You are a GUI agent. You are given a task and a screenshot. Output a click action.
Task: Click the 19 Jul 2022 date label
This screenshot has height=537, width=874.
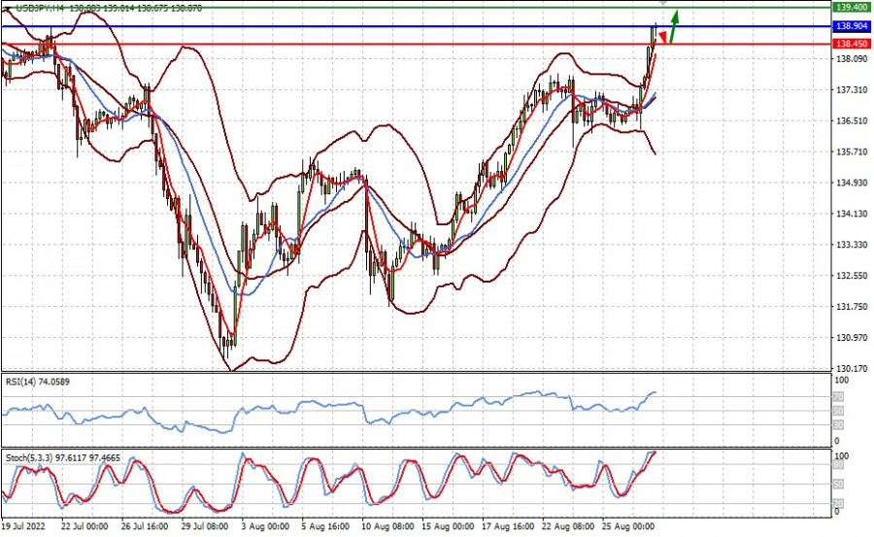[x=24, y=526]
